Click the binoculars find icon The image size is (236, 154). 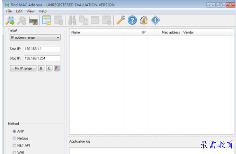pos(72,20)
